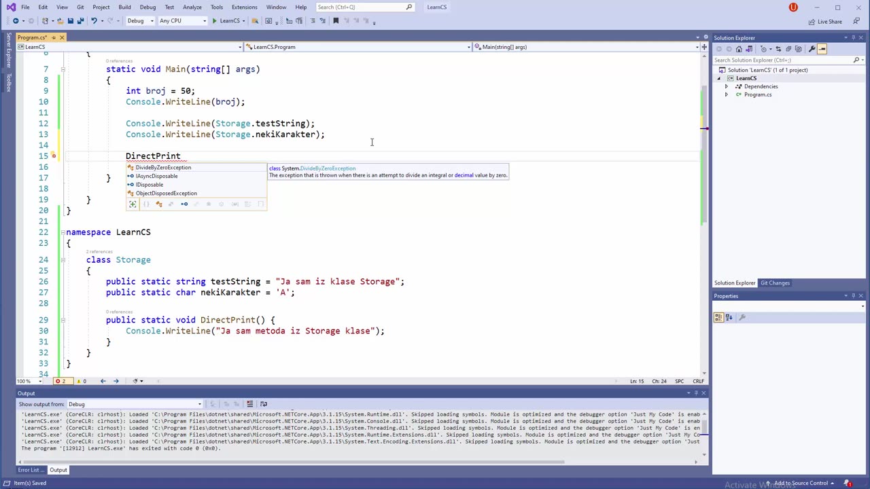
Task: Click the Search Solution Explorer field
Action: click(x=788, y=60)
